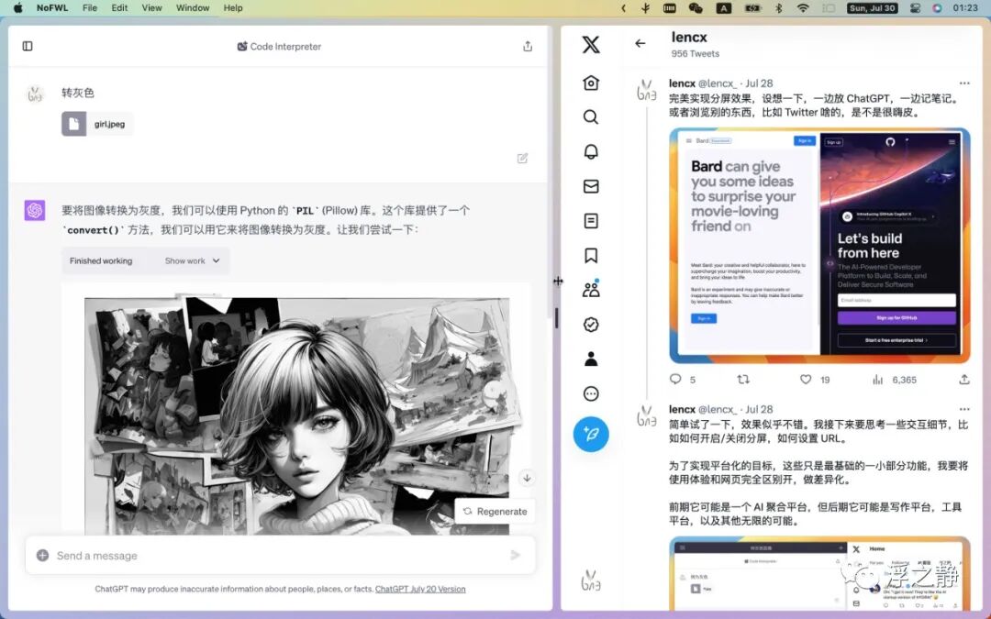This screenshot has height=619, width=991.
Task: Open the Bard and GitHub screenshot in tweet
Action: pyautogui.click(x=819, y=246)
